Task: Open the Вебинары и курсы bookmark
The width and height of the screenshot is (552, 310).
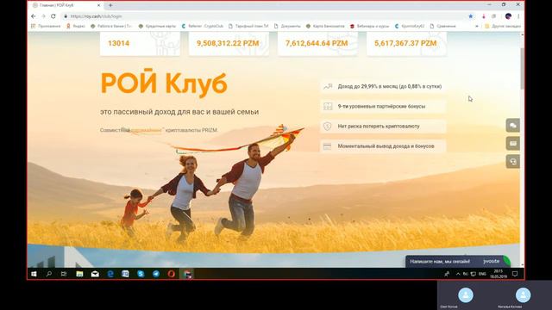Action: point(369,26)
